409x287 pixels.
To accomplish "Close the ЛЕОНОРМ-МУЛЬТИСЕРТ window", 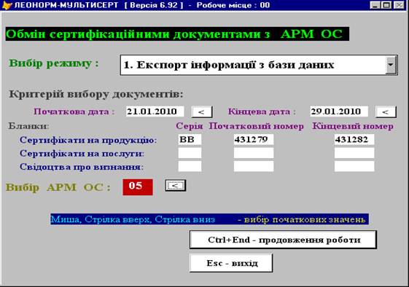I will [399, 5].
